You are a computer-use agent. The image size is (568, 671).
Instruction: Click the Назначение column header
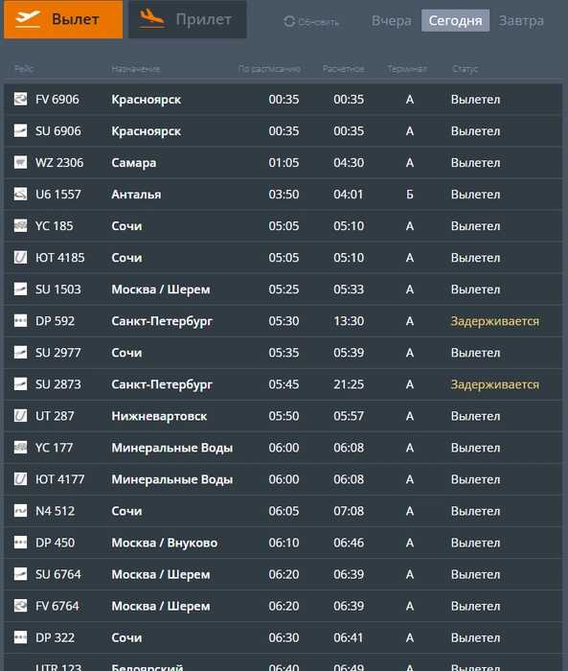point(136,69)
